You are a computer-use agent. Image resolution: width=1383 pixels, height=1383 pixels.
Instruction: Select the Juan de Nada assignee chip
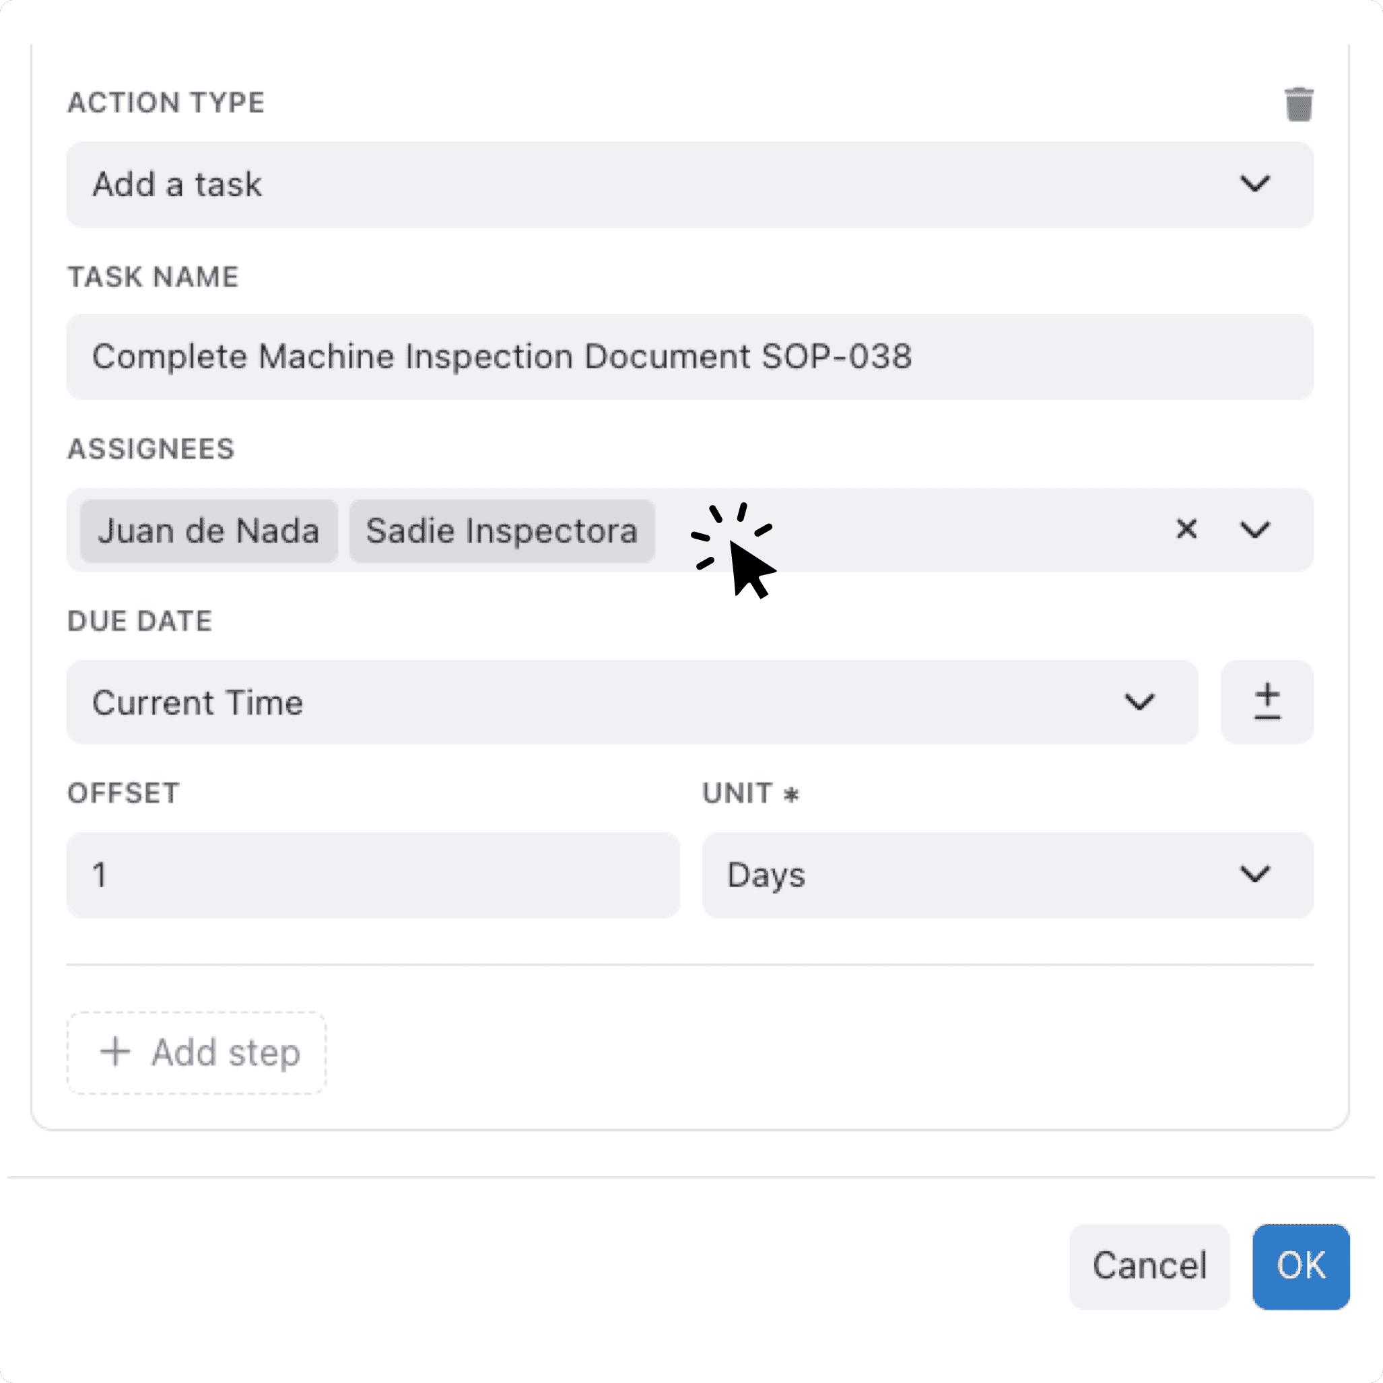tap(208, 531)
